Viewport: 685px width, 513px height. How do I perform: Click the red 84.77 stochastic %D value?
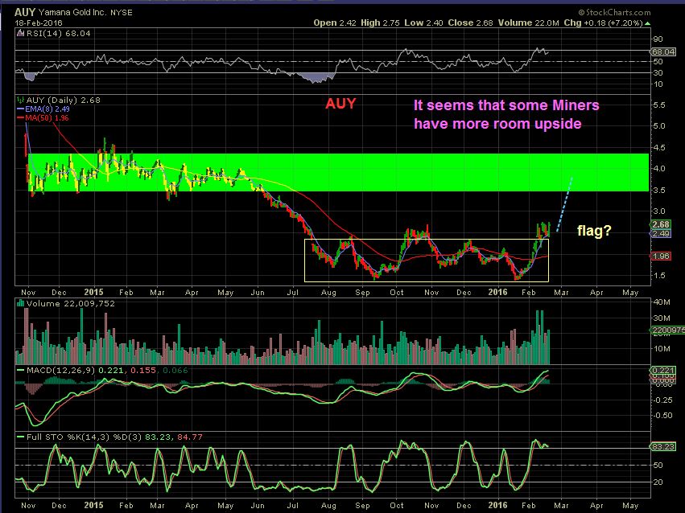(190, 437)
